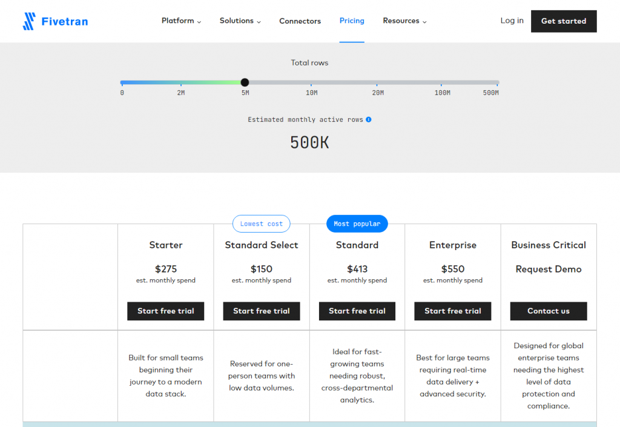
Task: Click the Get started button
Action: tap(564, 21)
